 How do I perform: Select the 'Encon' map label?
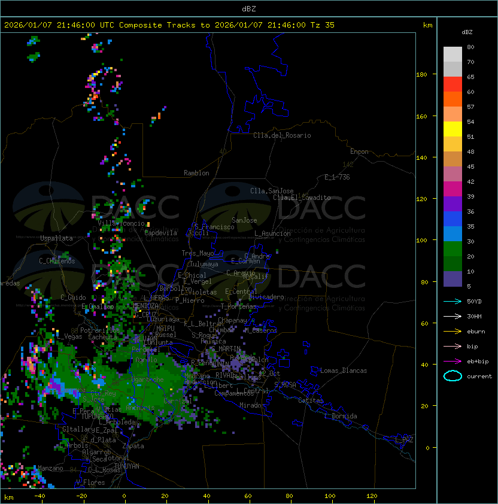tap(359, 151)
